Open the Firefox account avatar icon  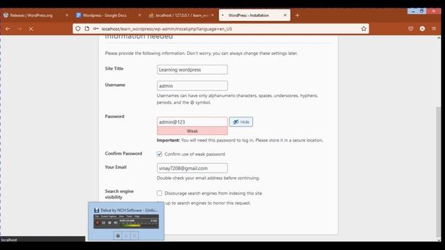[422, 28]
